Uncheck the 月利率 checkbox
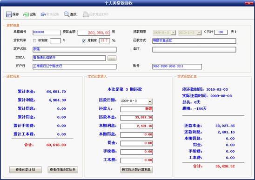Screen dimensions: 255x180 pos(84,40)
